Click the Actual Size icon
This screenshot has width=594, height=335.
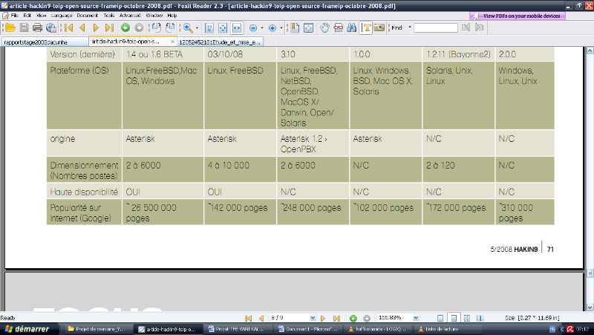pos(209,27)
